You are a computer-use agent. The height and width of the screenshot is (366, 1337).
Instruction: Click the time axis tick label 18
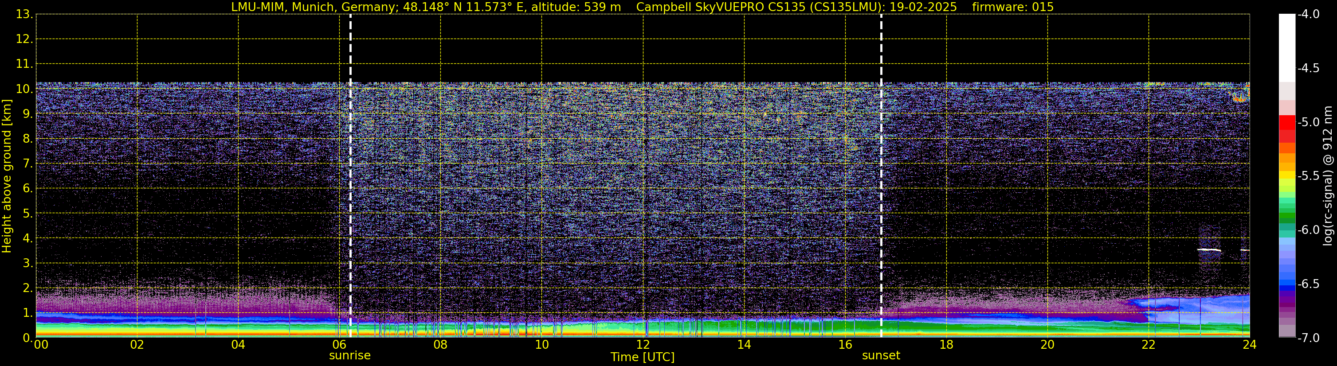click(x=946, y=345)
